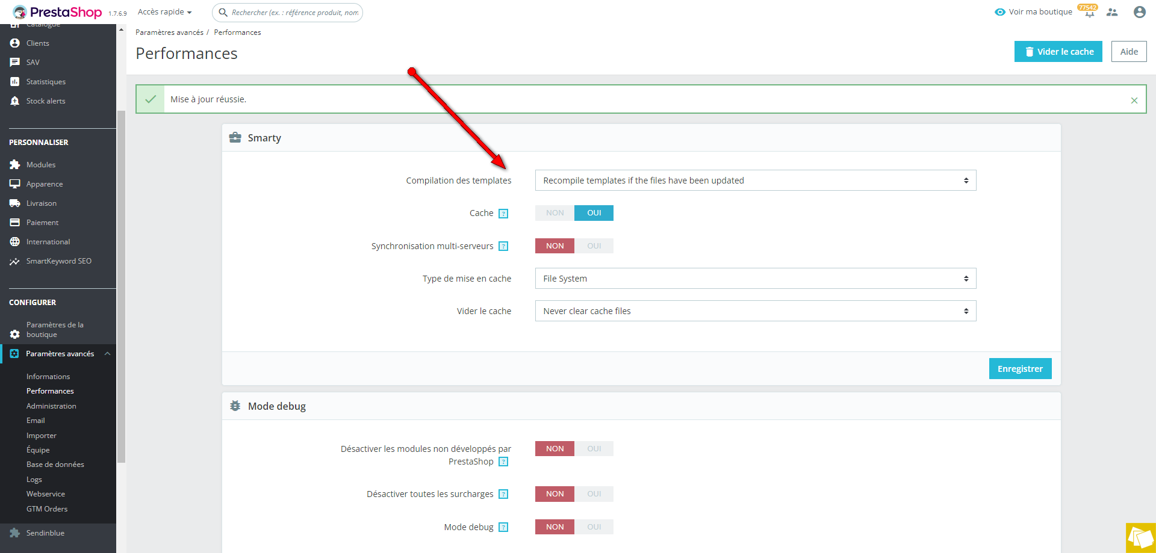Open the chat widget icon in corner
Image resolution: width=1156 pixels, height=553 pixels.
pyautogui.click(x=1141, y=538)
